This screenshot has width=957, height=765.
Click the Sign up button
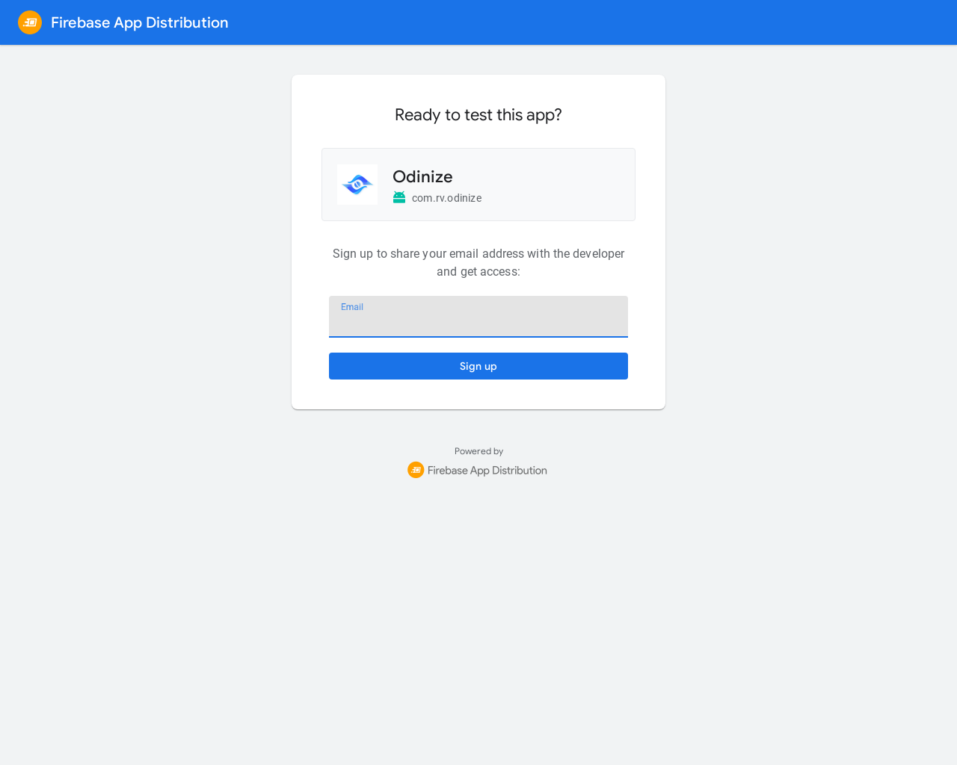tap(478, 366)
